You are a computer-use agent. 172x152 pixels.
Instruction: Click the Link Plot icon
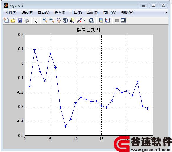92,20
